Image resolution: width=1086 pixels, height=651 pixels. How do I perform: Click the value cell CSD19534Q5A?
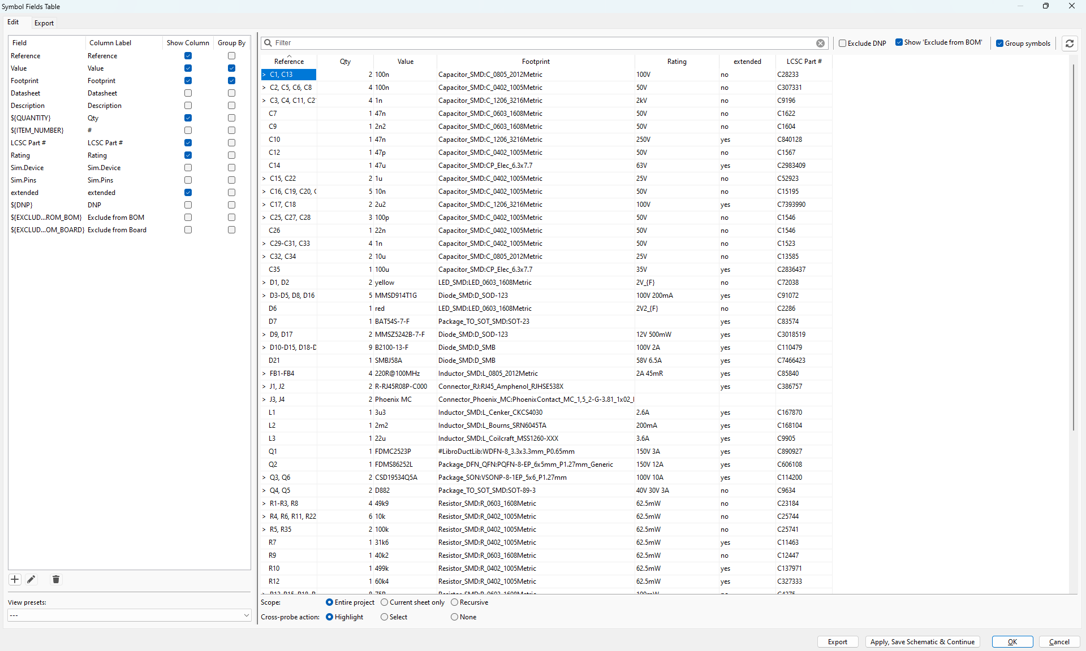(405, 478)
